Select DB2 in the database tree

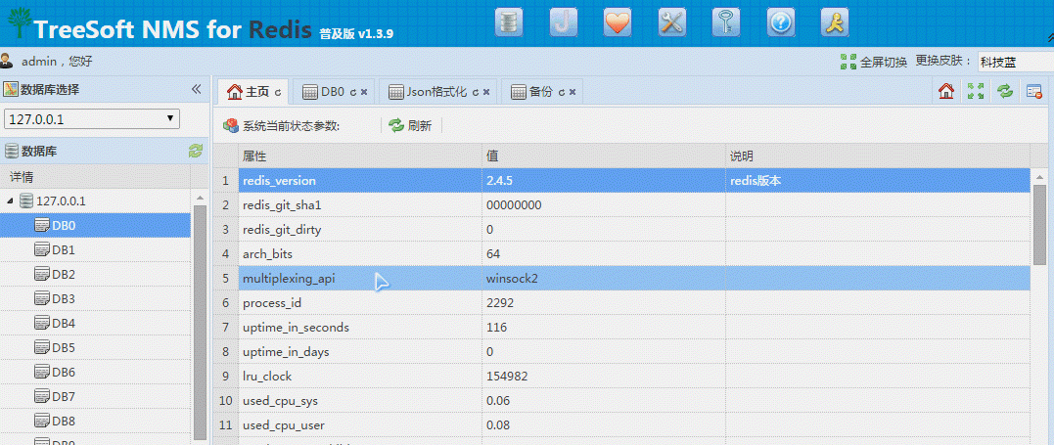tap(95, 274)
